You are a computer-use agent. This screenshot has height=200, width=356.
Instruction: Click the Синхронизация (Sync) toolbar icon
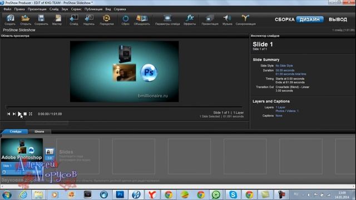245,20
